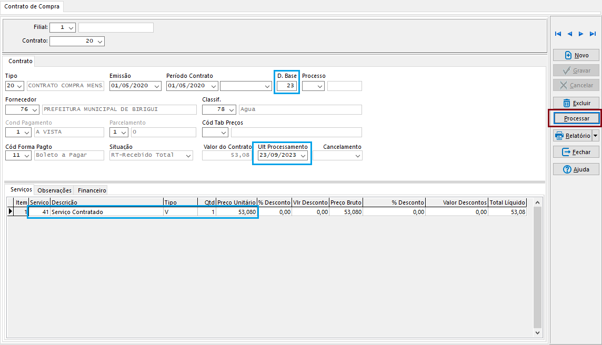Open the Relatório report button
602x345 pixels.
572,136
